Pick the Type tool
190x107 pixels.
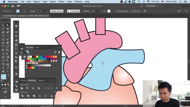click(x=3, y=36)
